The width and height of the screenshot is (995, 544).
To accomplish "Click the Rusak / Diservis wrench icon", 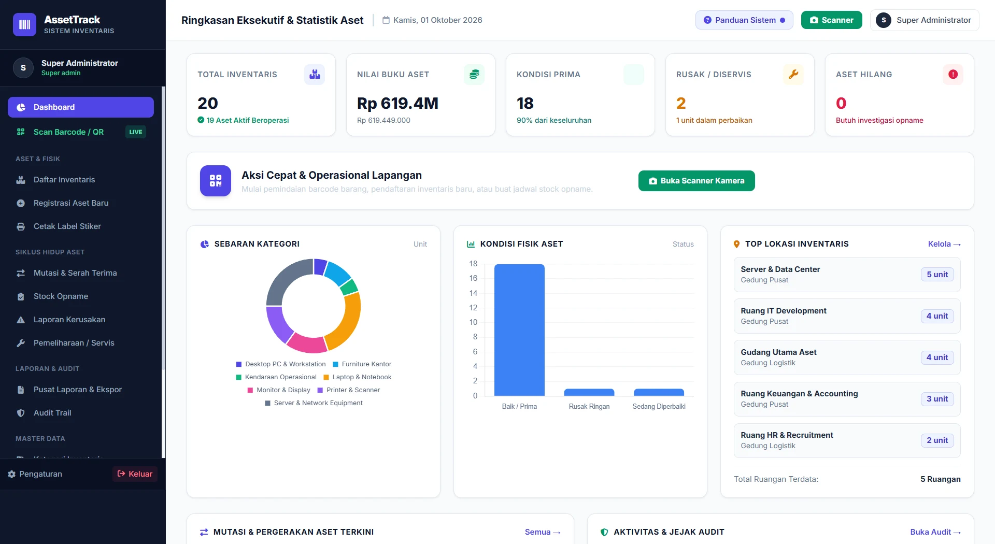I will click(x=793, y=75).
